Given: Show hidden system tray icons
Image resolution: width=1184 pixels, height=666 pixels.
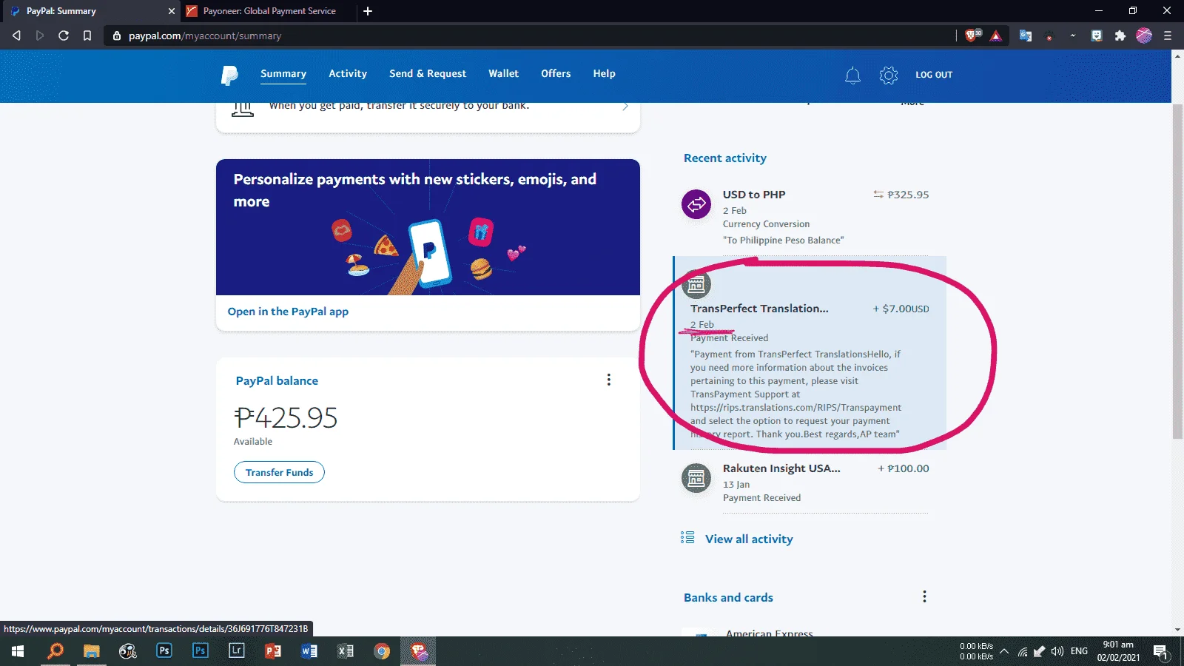Looking at the screenshot, I should [1004, 651].
